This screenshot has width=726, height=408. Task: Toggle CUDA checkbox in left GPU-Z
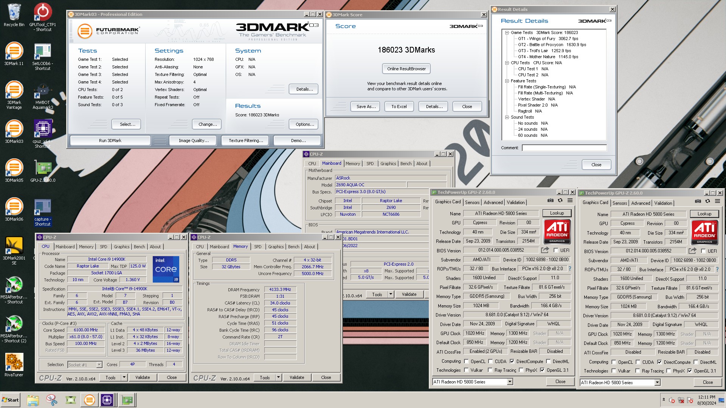tap(490, 362)
